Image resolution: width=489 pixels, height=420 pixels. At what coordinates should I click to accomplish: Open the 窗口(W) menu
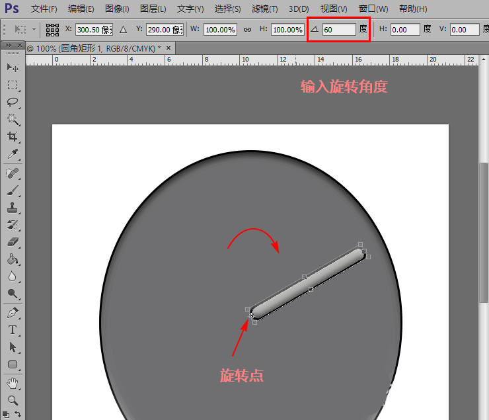(x=373, y=9)
